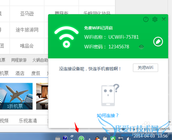Open the 火锅自助 link
172x140 pixels.
point(40,60)
